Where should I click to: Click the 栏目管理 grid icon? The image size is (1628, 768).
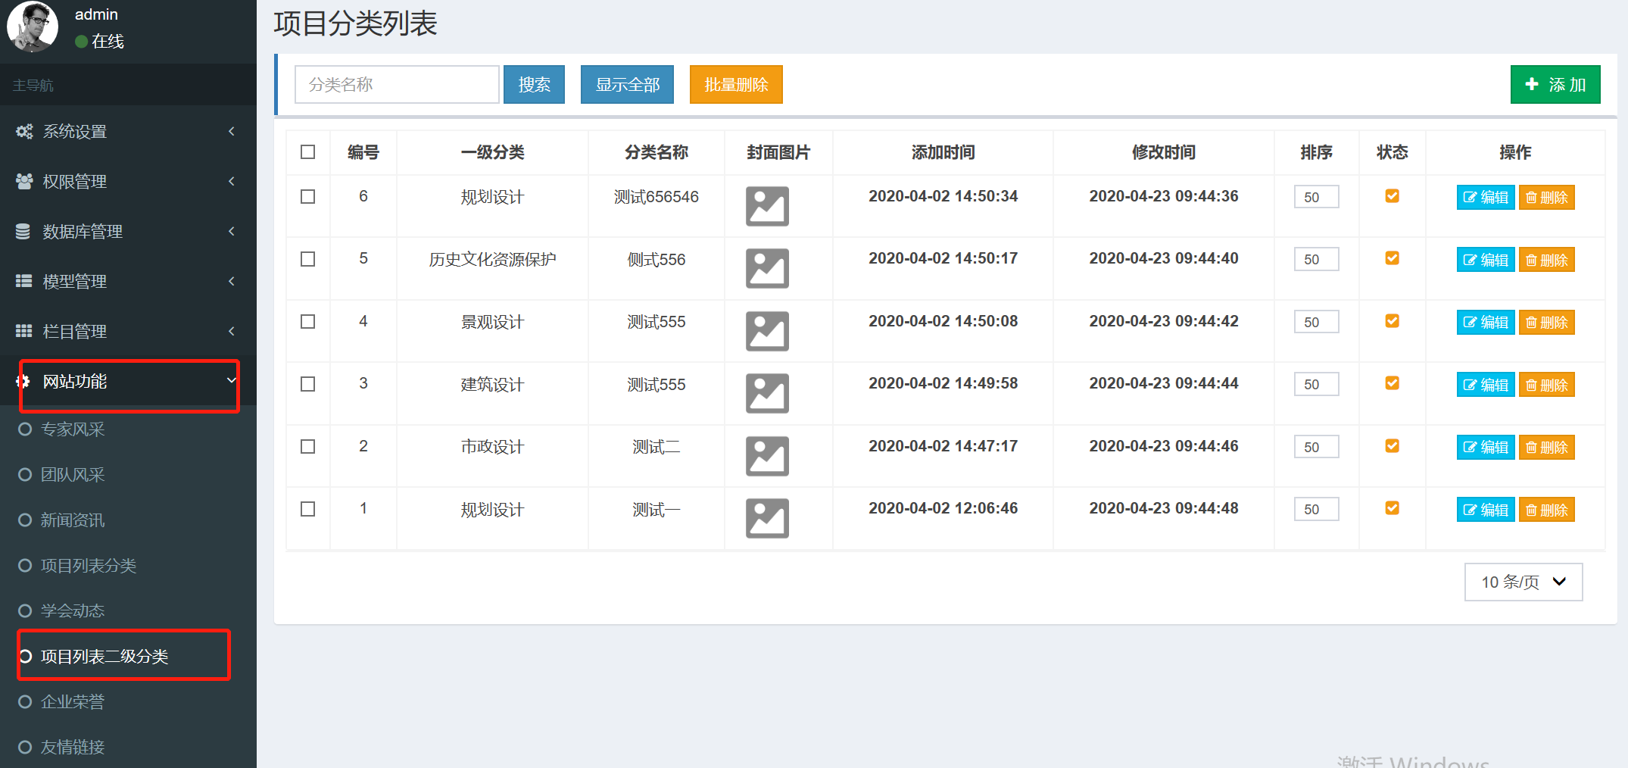tap(23, 331)
